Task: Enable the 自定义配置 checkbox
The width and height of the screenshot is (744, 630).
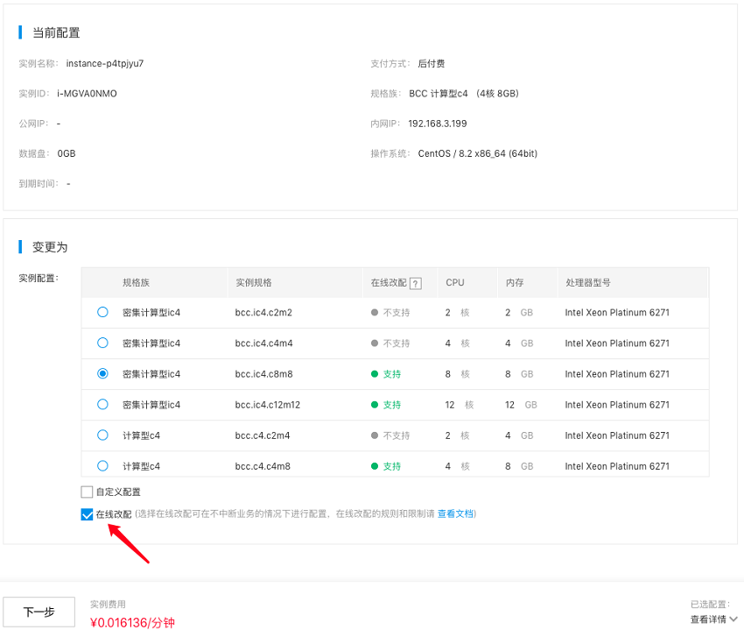Action: click(87, 492)
